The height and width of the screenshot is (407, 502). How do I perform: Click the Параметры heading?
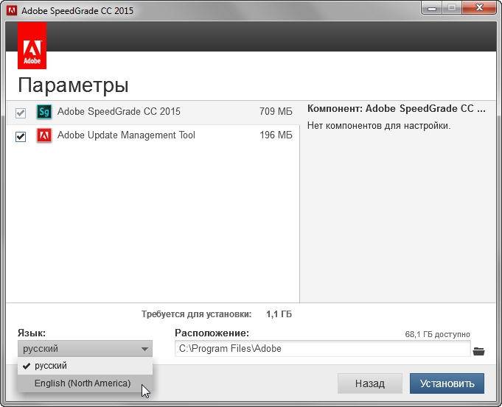[73, 85]
